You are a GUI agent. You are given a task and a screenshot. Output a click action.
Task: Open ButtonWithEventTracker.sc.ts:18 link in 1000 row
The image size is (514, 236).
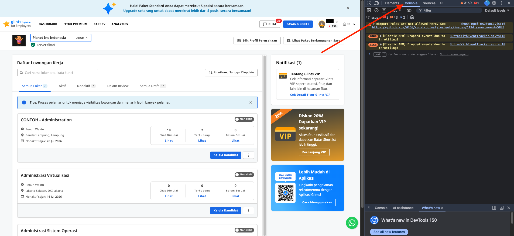click(x=477, y=36)
